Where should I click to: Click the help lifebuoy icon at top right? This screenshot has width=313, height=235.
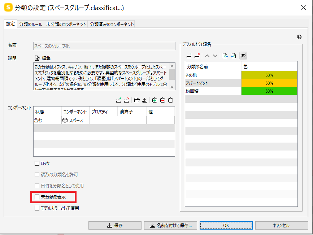click(299, 37)
